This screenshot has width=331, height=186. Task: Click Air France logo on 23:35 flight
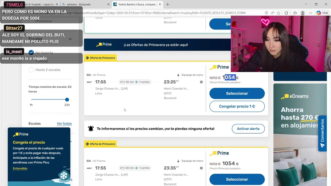tap(89, 168)
